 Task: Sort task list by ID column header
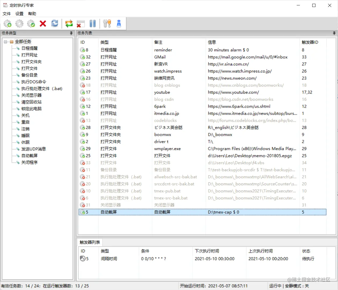(88, 42)
